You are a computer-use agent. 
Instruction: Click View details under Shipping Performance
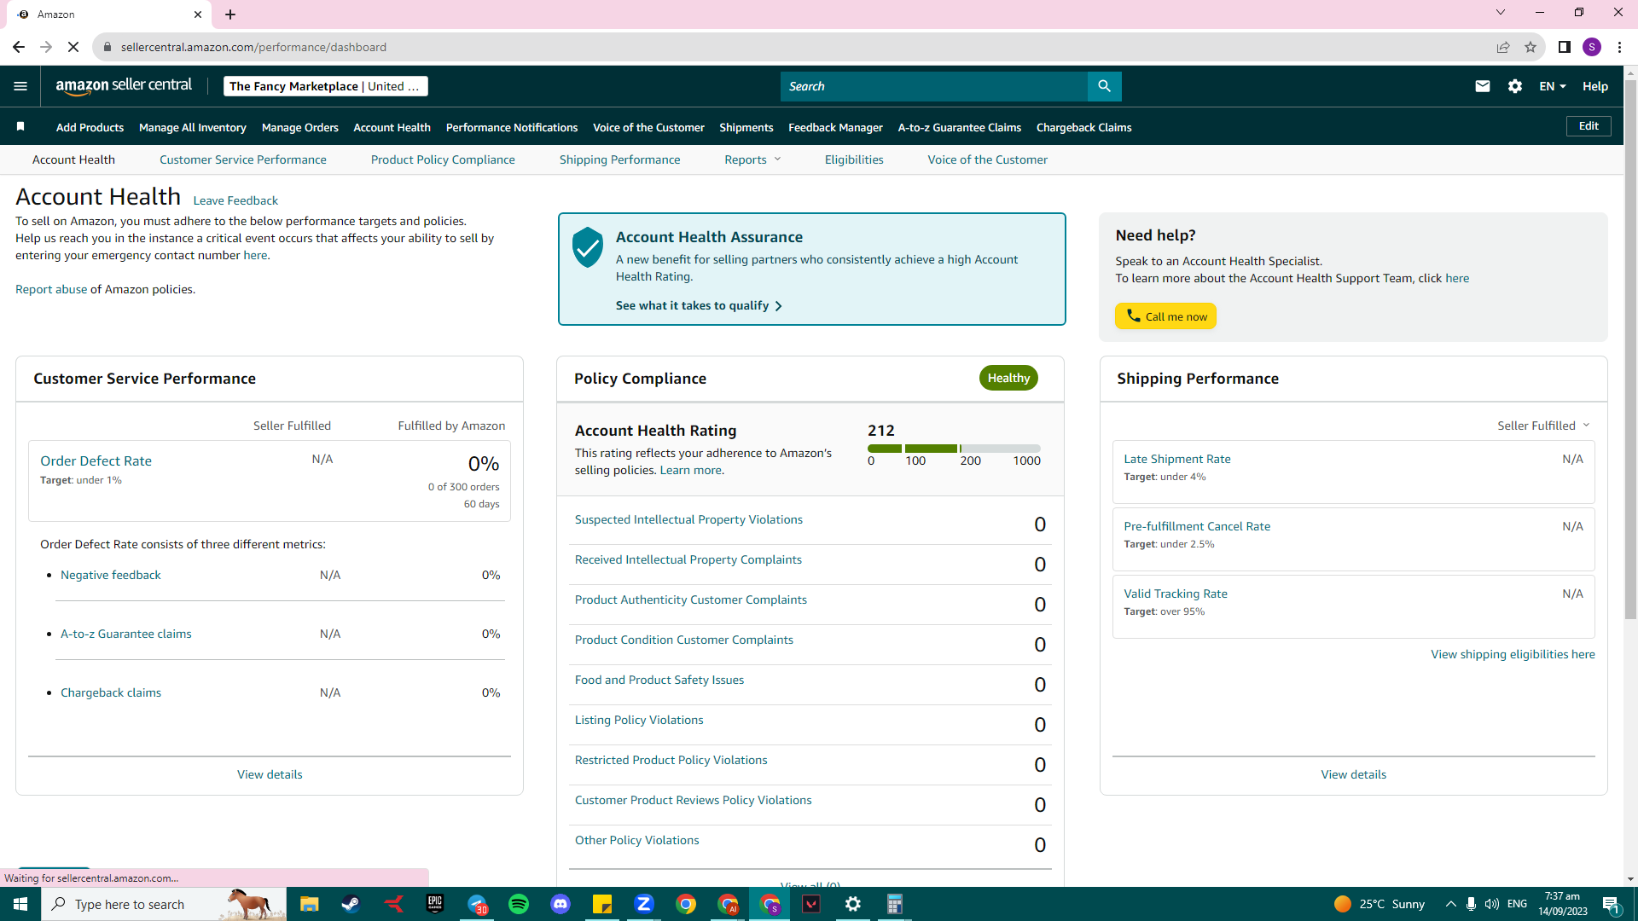click(1353, 774)
